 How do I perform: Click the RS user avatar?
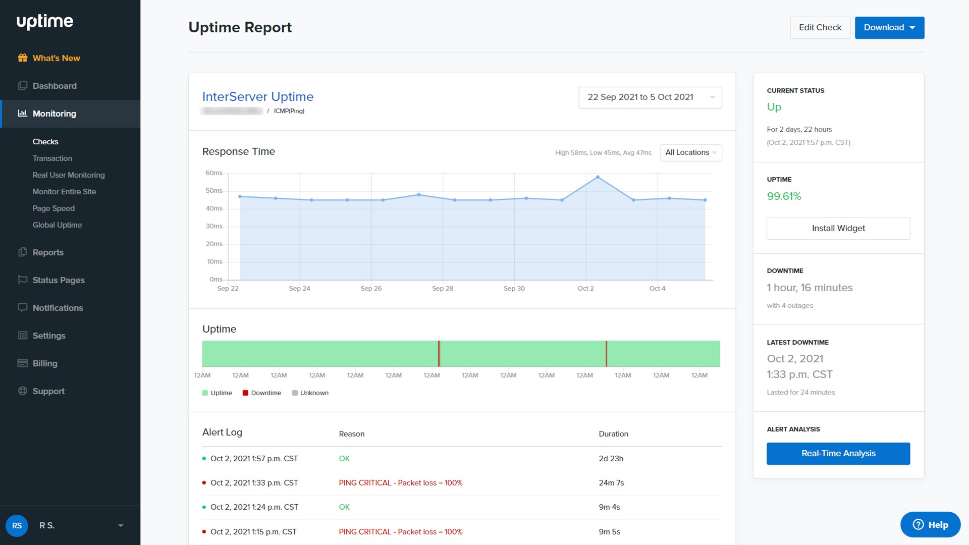click(17, 525)
